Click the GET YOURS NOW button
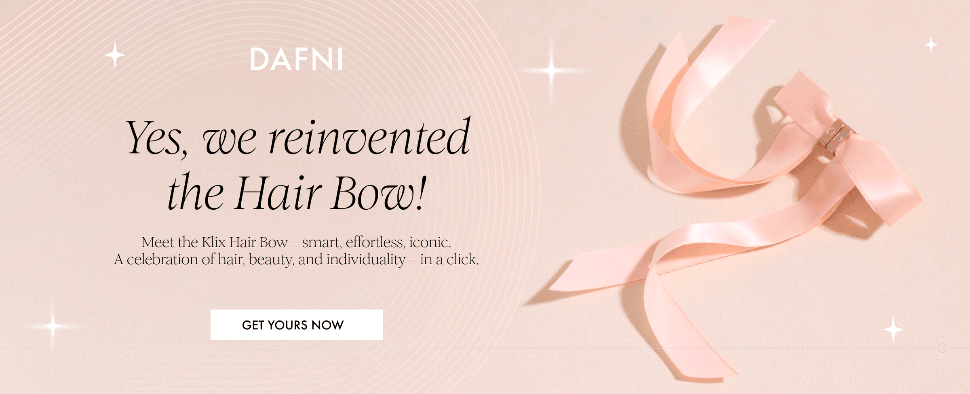Viewport: 970px width, 394px height. (x=296, y=324)
